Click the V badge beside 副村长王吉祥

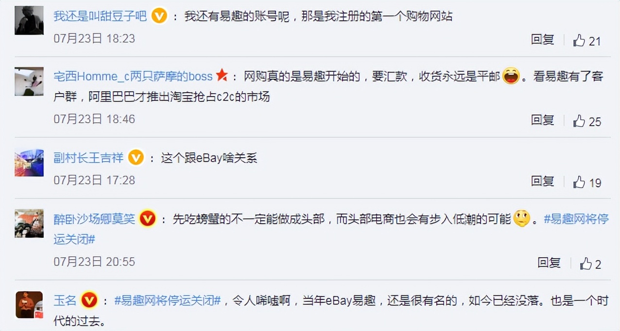click(x=136, y=157)
